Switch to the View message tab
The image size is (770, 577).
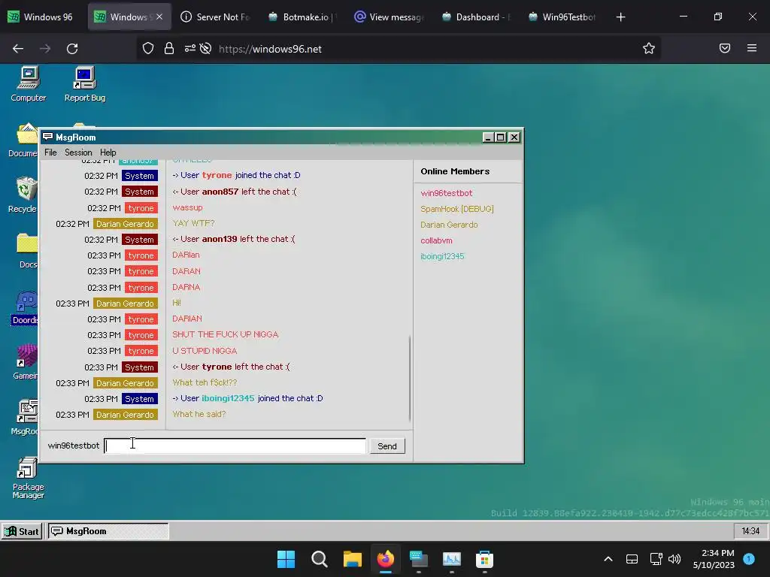tap(389, 17)
